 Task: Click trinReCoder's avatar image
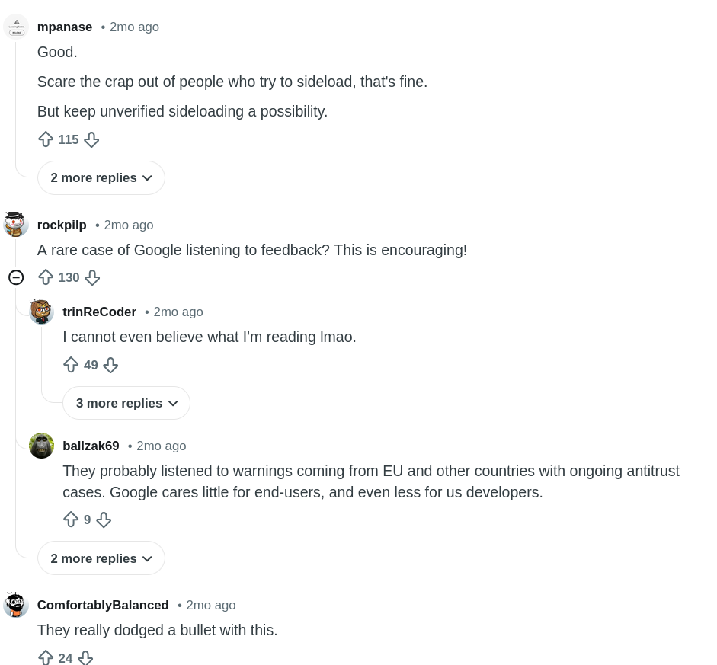[41, 312]
